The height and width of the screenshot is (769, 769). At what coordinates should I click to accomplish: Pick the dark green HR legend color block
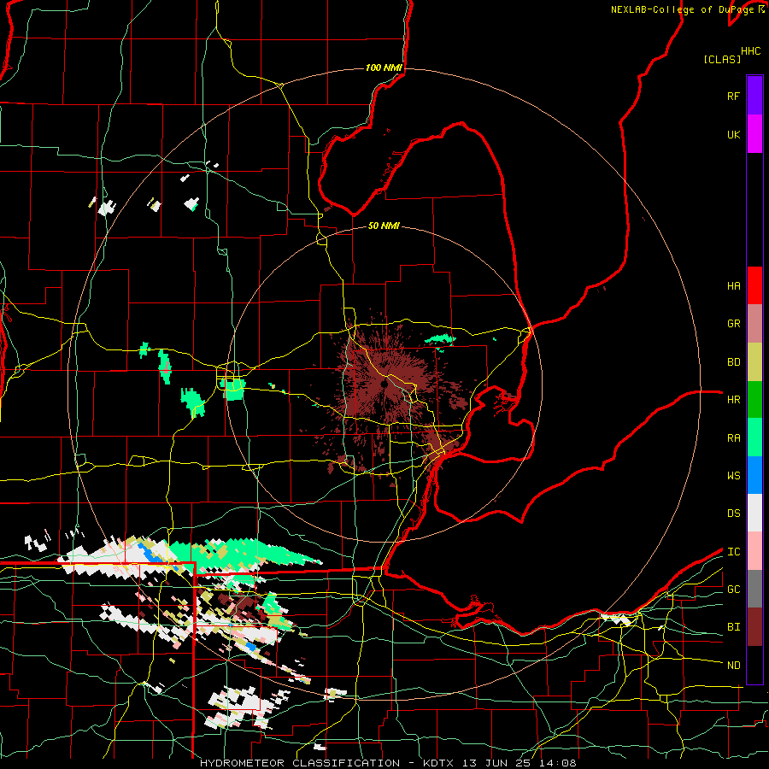click(x=754, y=400)
